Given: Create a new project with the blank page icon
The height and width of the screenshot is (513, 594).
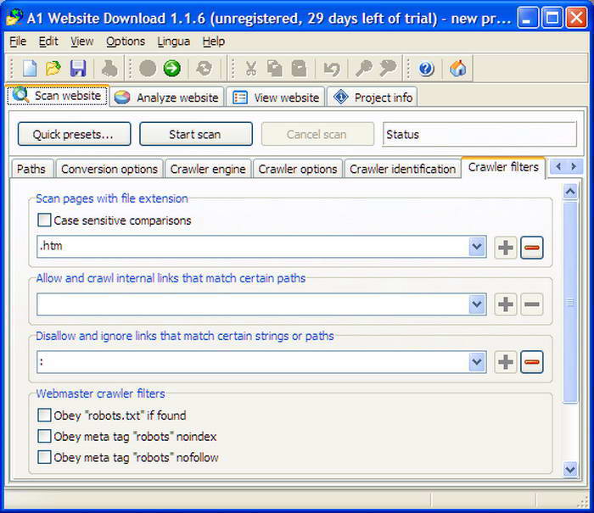Looking at the screenshot, I should coord(30,69).
